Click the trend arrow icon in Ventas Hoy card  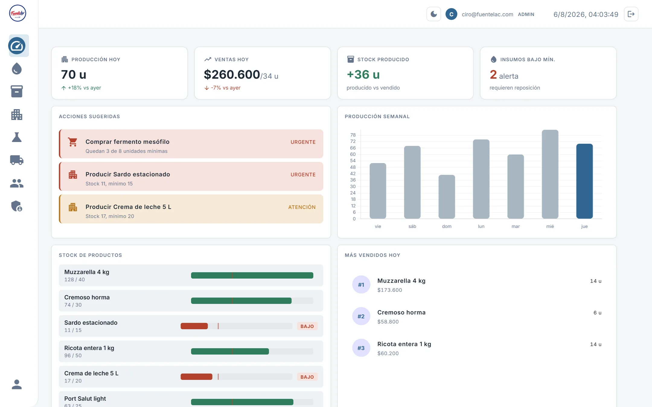tap(208, 59)
